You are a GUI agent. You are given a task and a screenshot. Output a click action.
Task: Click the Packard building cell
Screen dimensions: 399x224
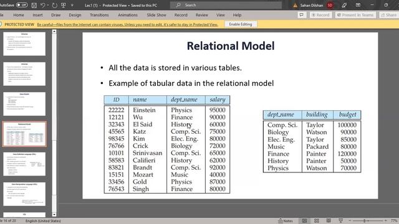click(x=317, y=147)
